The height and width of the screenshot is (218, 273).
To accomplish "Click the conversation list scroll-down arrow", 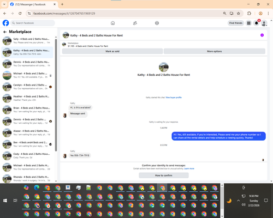I will tap(56, 181).
